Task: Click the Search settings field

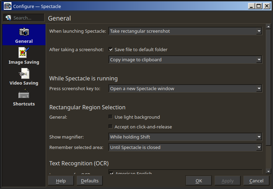Action: (x=24, y=18)
